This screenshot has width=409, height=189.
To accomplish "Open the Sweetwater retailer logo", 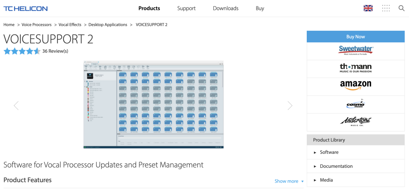I will [355, 50].
